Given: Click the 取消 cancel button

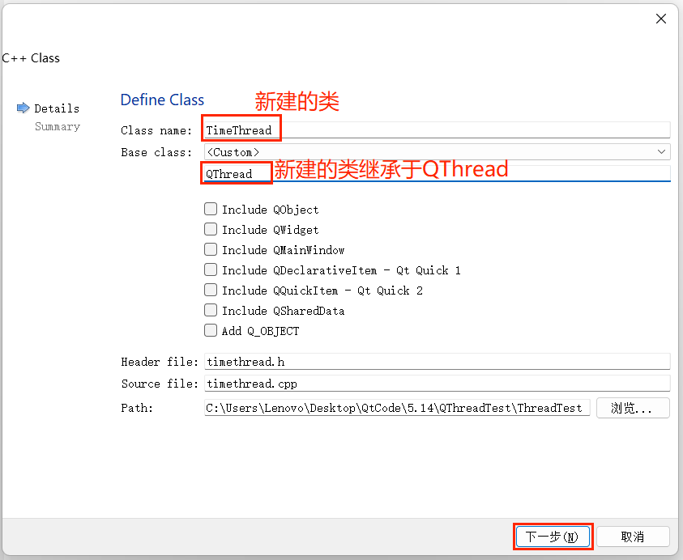Looking at the screenshot, I should click(x=633, y=537).
